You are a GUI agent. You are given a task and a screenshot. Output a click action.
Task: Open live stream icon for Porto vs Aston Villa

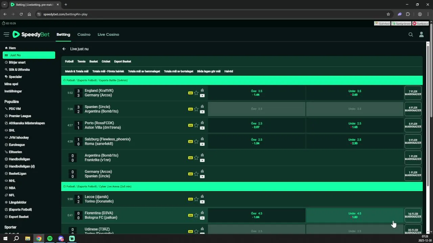202,128
